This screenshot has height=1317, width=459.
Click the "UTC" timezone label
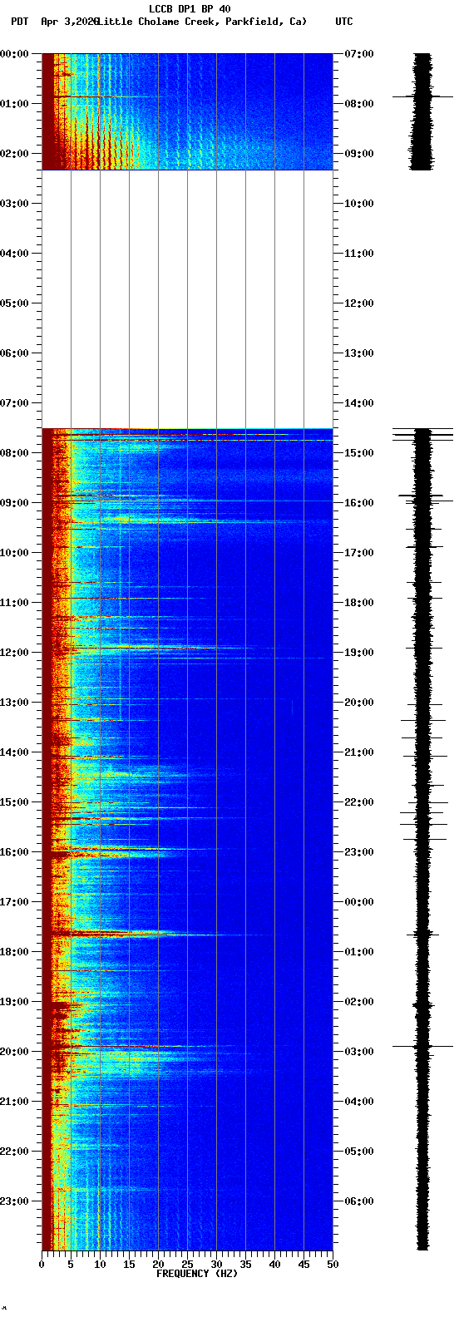[x=344, y=22]
